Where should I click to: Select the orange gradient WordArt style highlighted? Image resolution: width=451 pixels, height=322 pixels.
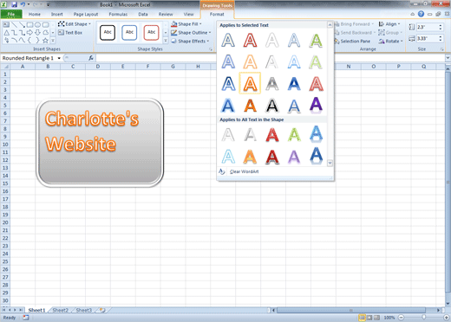pyautogui.click(x=250, y=83)
